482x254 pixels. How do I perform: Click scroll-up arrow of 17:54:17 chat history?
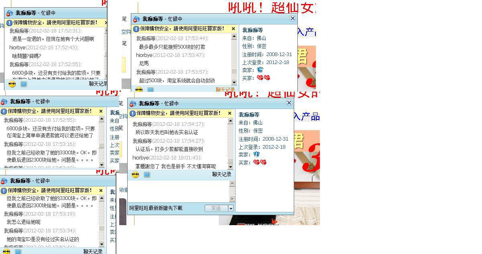point(230,121)
